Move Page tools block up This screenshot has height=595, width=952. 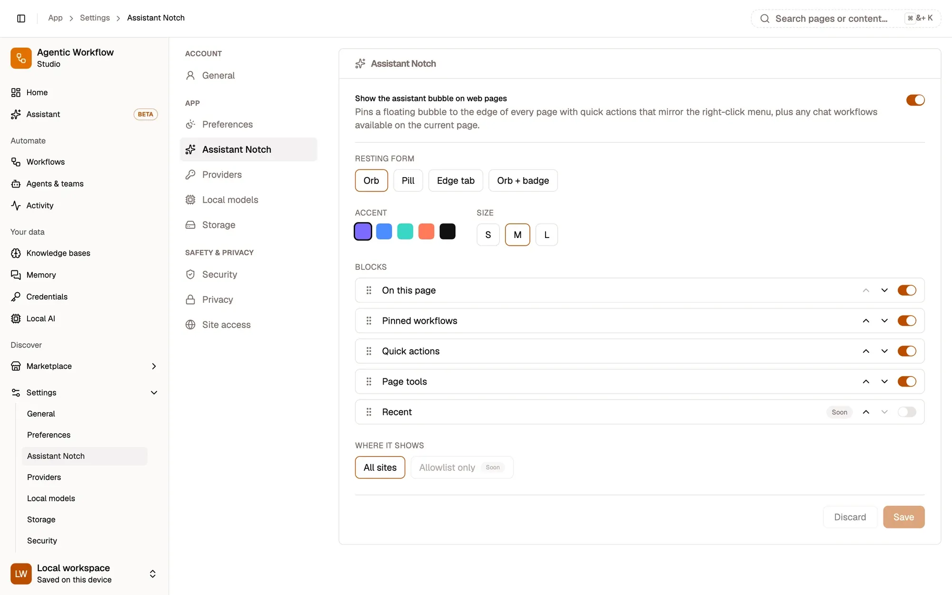(x=866, y=382)
